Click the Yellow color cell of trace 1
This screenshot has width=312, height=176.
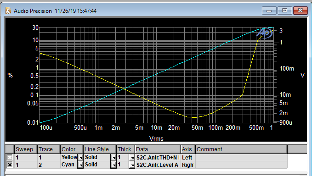click(69, 158)
